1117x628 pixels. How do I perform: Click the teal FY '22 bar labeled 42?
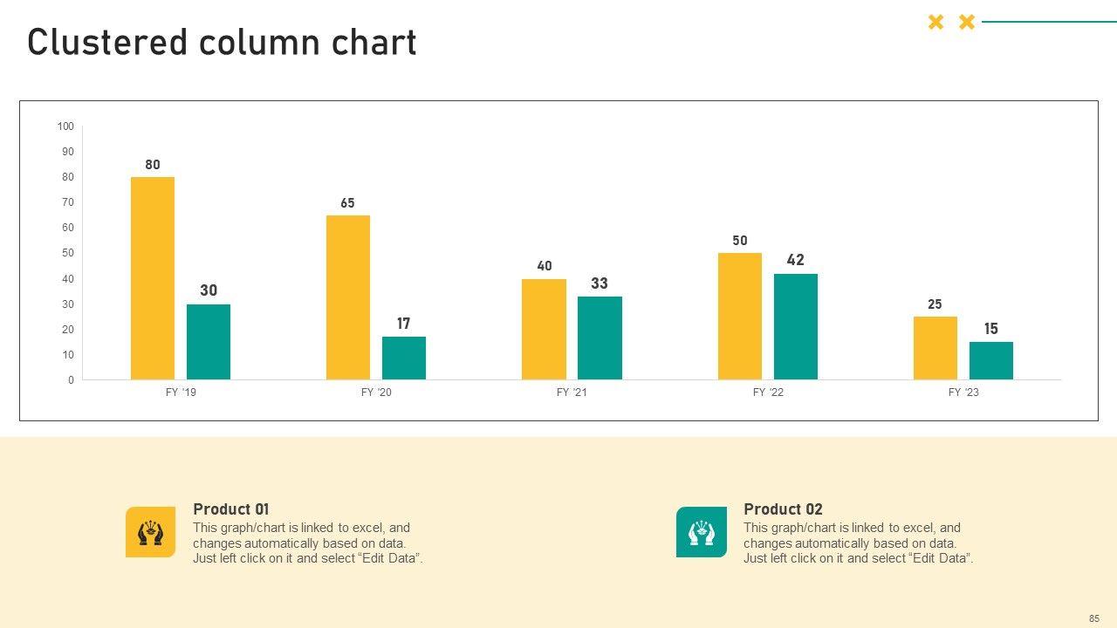click(796, 326)
